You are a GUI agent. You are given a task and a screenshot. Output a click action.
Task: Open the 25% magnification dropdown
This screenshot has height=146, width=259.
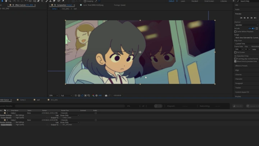click(x=53, y=96)
